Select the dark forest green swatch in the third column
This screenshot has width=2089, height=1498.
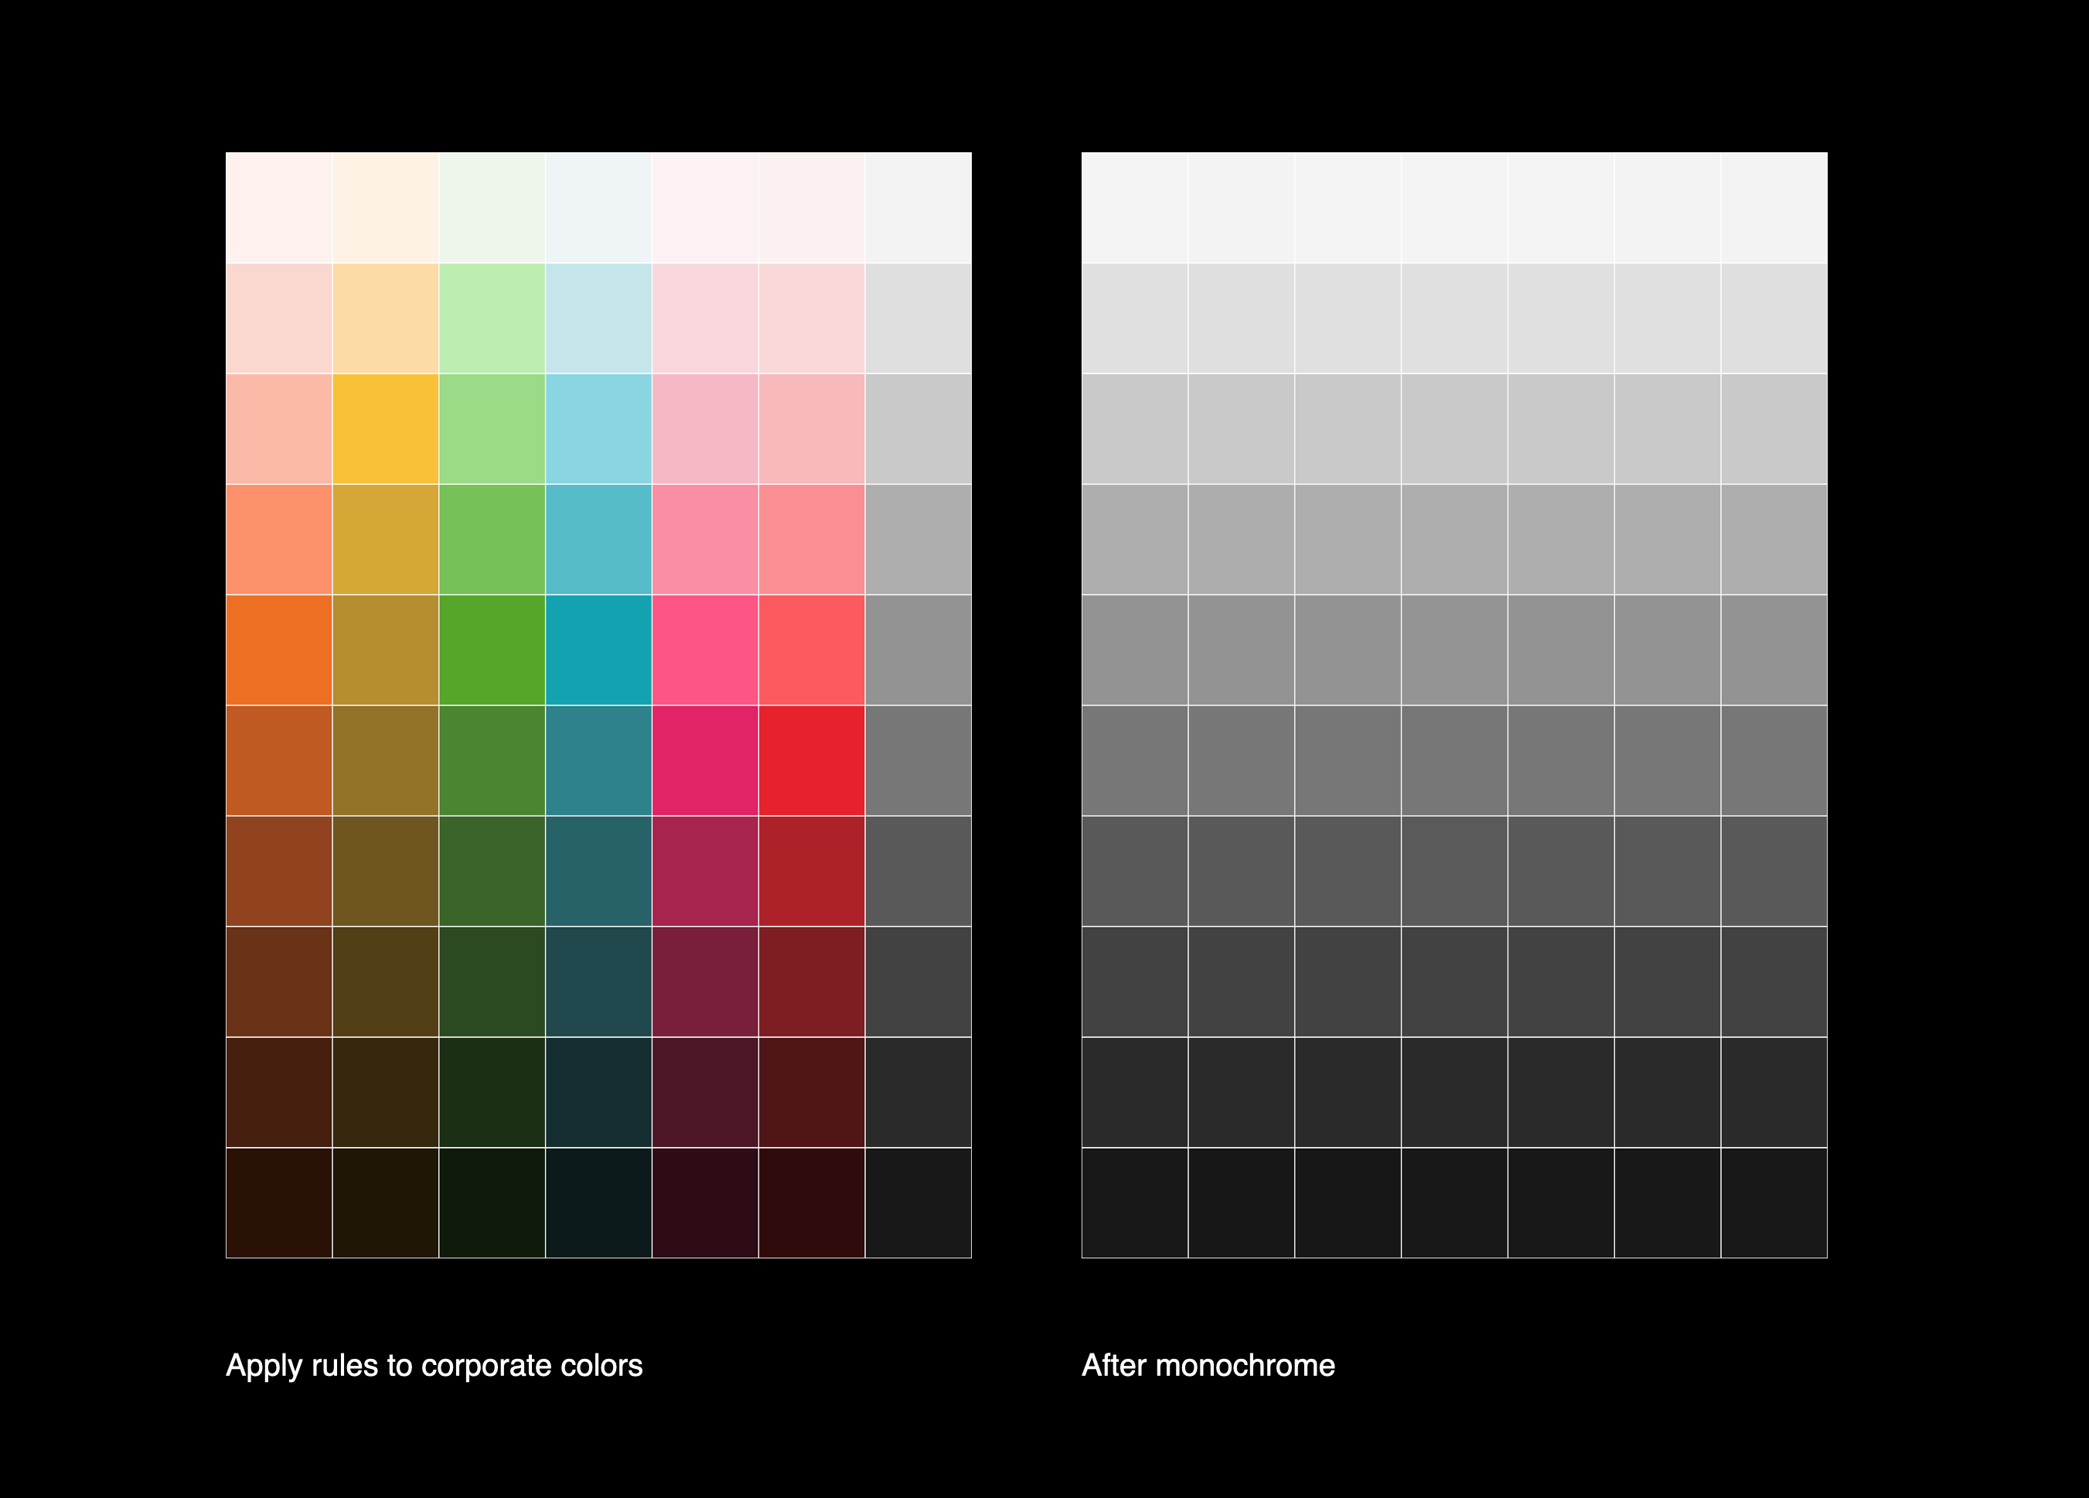[x=492, y=982]
